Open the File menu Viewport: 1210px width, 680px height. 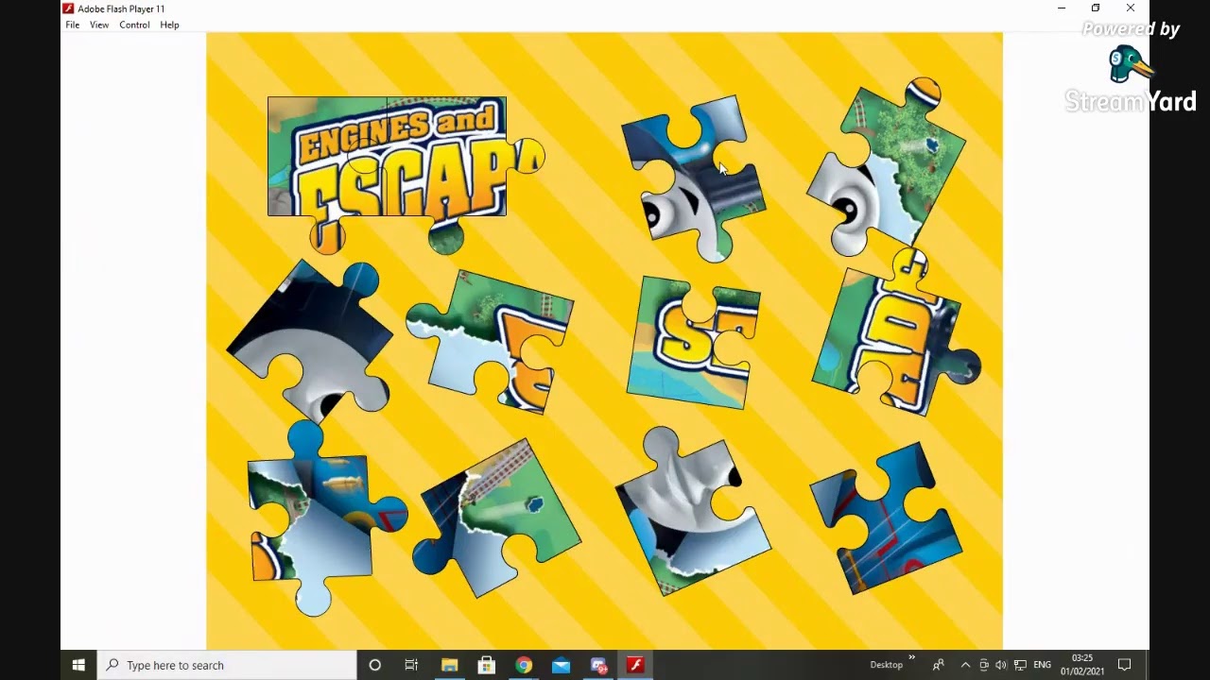[73, 25]
